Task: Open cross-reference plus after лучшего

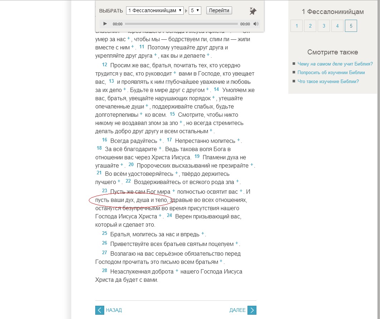Action: tap(119, 181)
